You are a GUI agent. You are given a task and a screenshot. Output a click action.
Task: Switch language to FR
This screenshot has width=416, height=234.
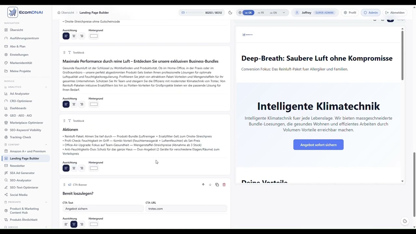point(261,13)
